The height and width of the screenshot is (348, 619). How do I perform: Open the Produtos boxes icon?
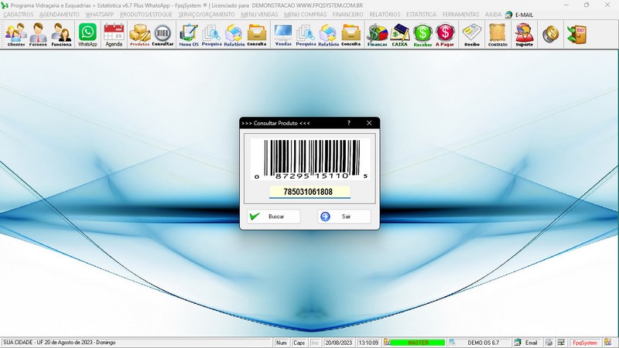[x=140, y=35]
